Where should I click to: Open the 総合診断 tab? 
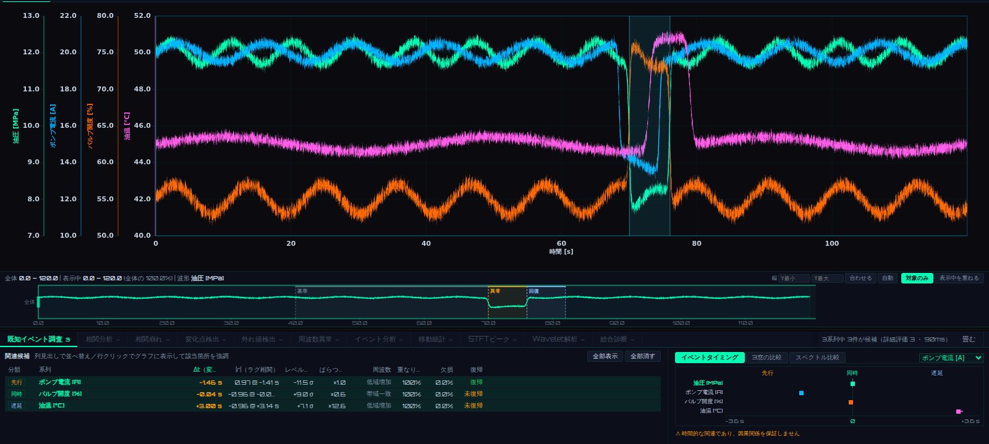pyautogui.click(x=617, y=339)
